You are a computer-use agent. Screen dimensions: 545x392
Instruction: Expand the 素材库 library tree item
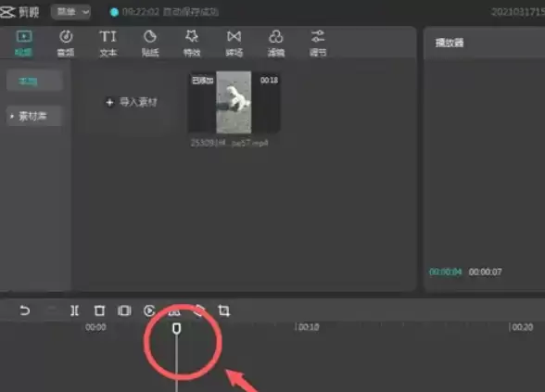34,116
